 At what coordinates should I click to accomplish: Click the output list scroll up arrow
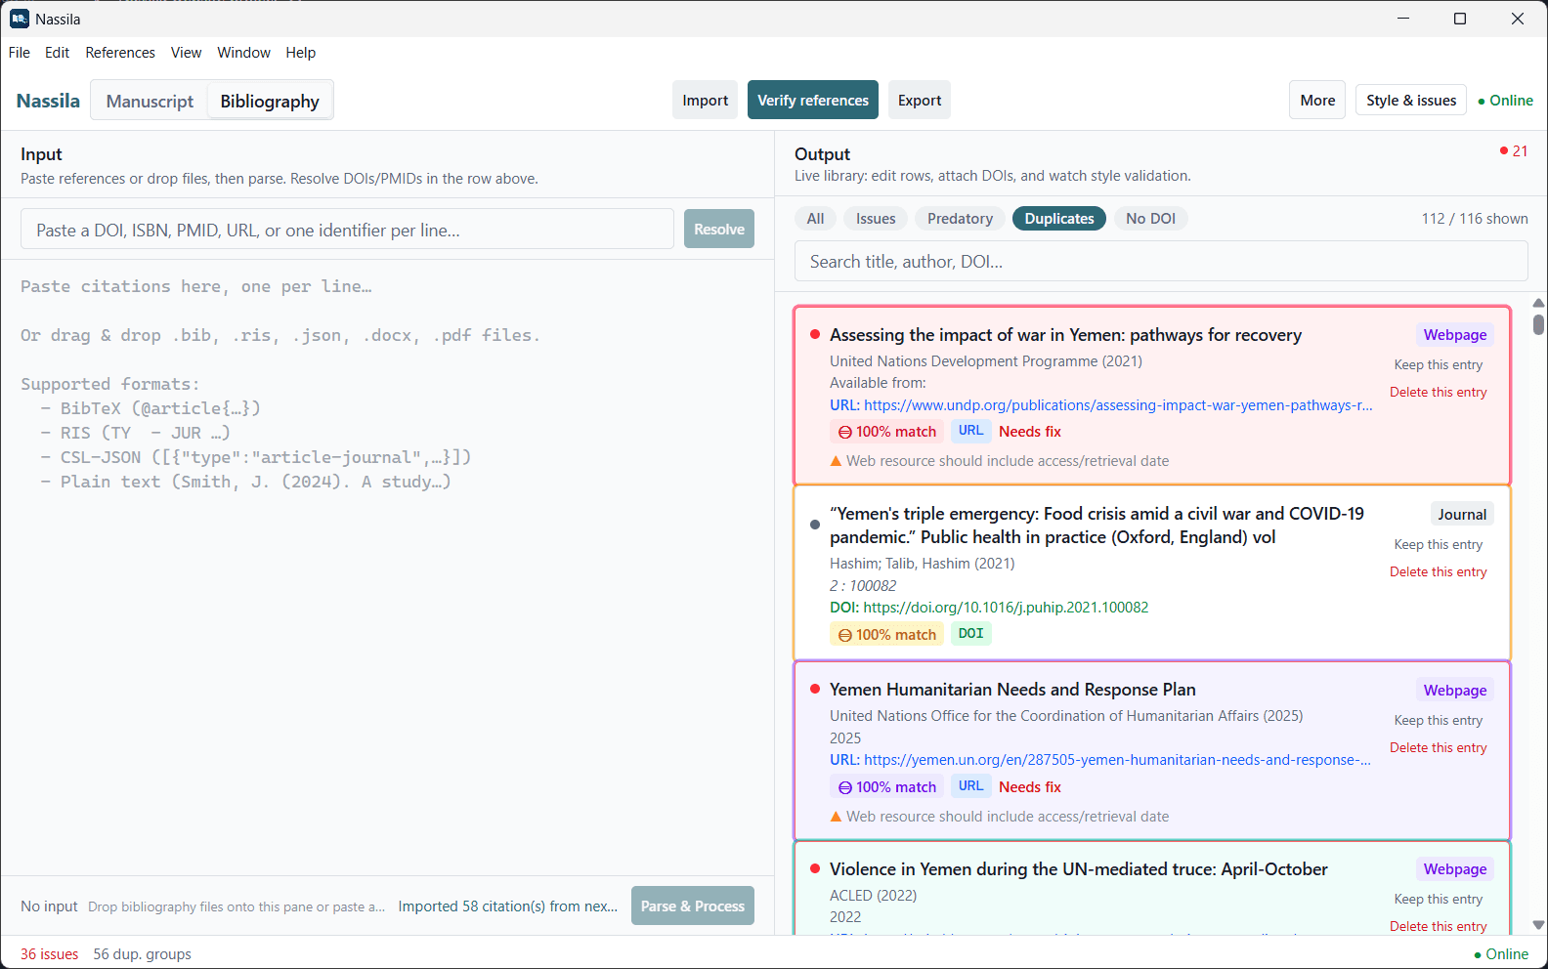coord(1538,303)
